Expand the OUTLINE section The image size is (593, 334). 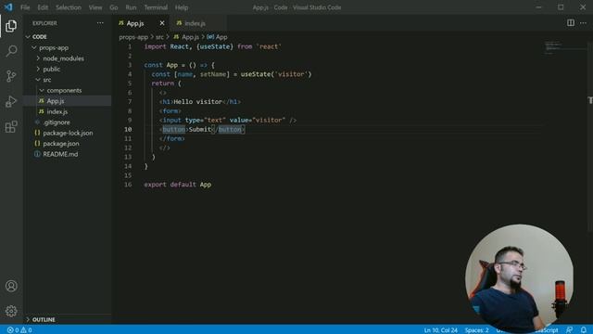[x=28, y=319]
